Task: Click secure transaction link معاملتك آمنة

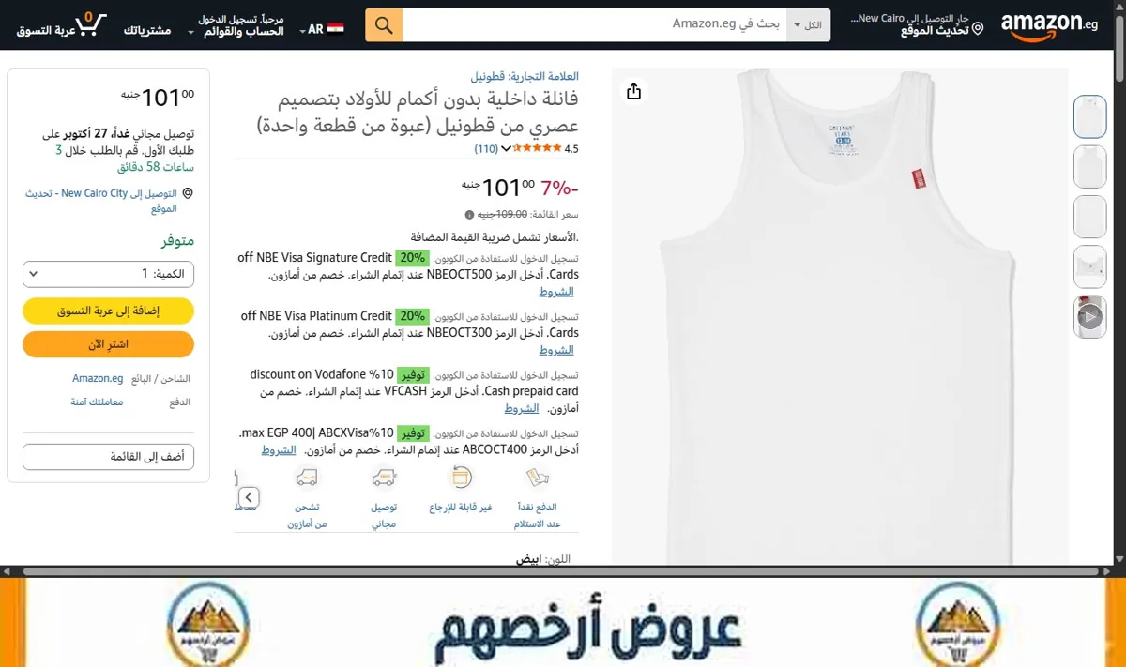Action: coord(97,402)
